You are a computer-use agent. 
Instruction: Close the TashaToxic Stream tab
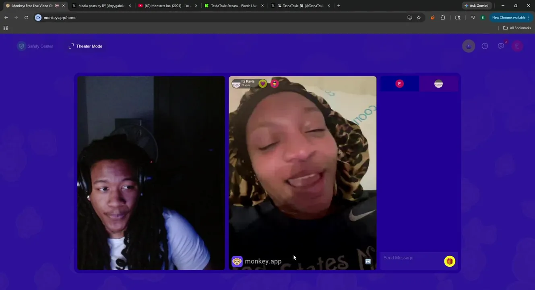(262, 6)
